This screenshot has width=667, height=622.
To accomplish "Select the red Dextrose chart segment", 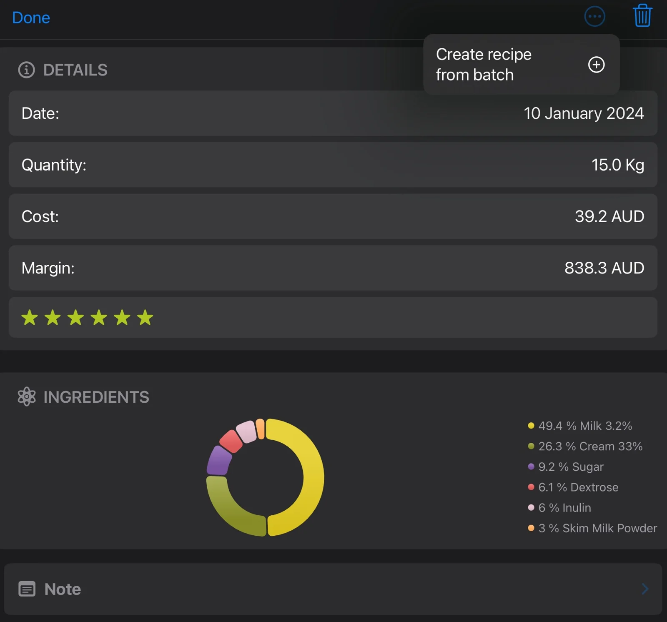I will click(231, 441).
